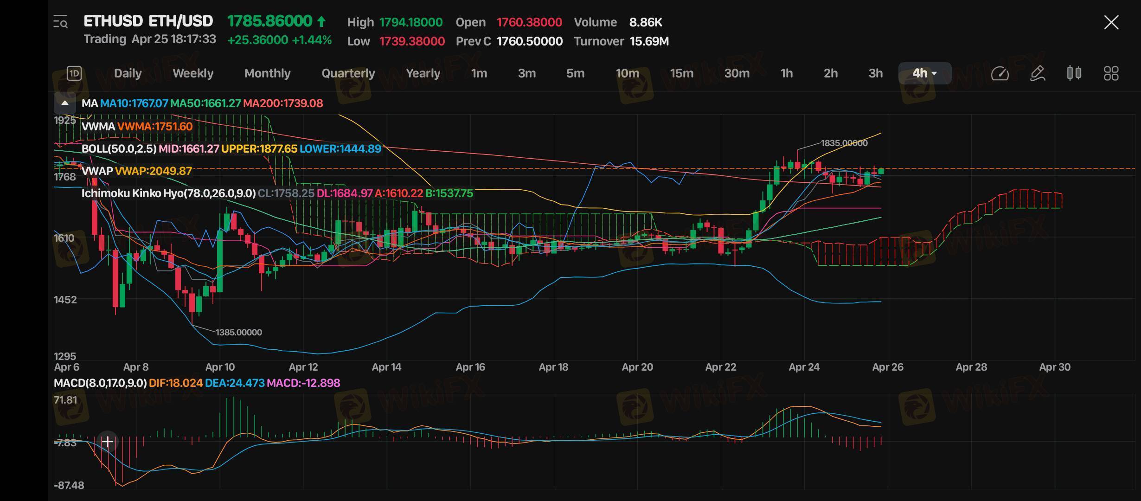Open the speed gauge indicator icon

pyautogui.click(x=1000, y=73)
